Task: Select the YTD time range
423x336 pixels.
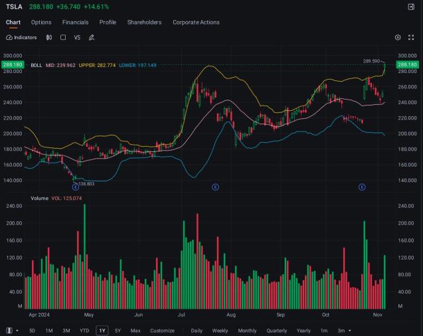Action: tap(84, 331)
